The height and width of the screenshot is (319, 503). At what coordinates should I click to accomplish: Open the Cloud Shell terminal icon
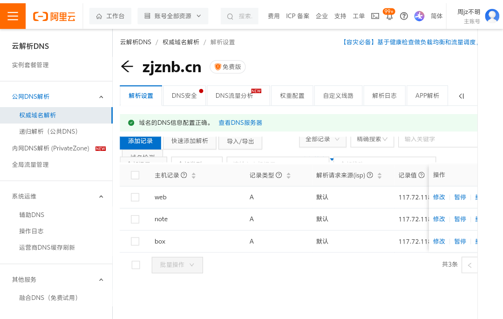coord(375,16)
